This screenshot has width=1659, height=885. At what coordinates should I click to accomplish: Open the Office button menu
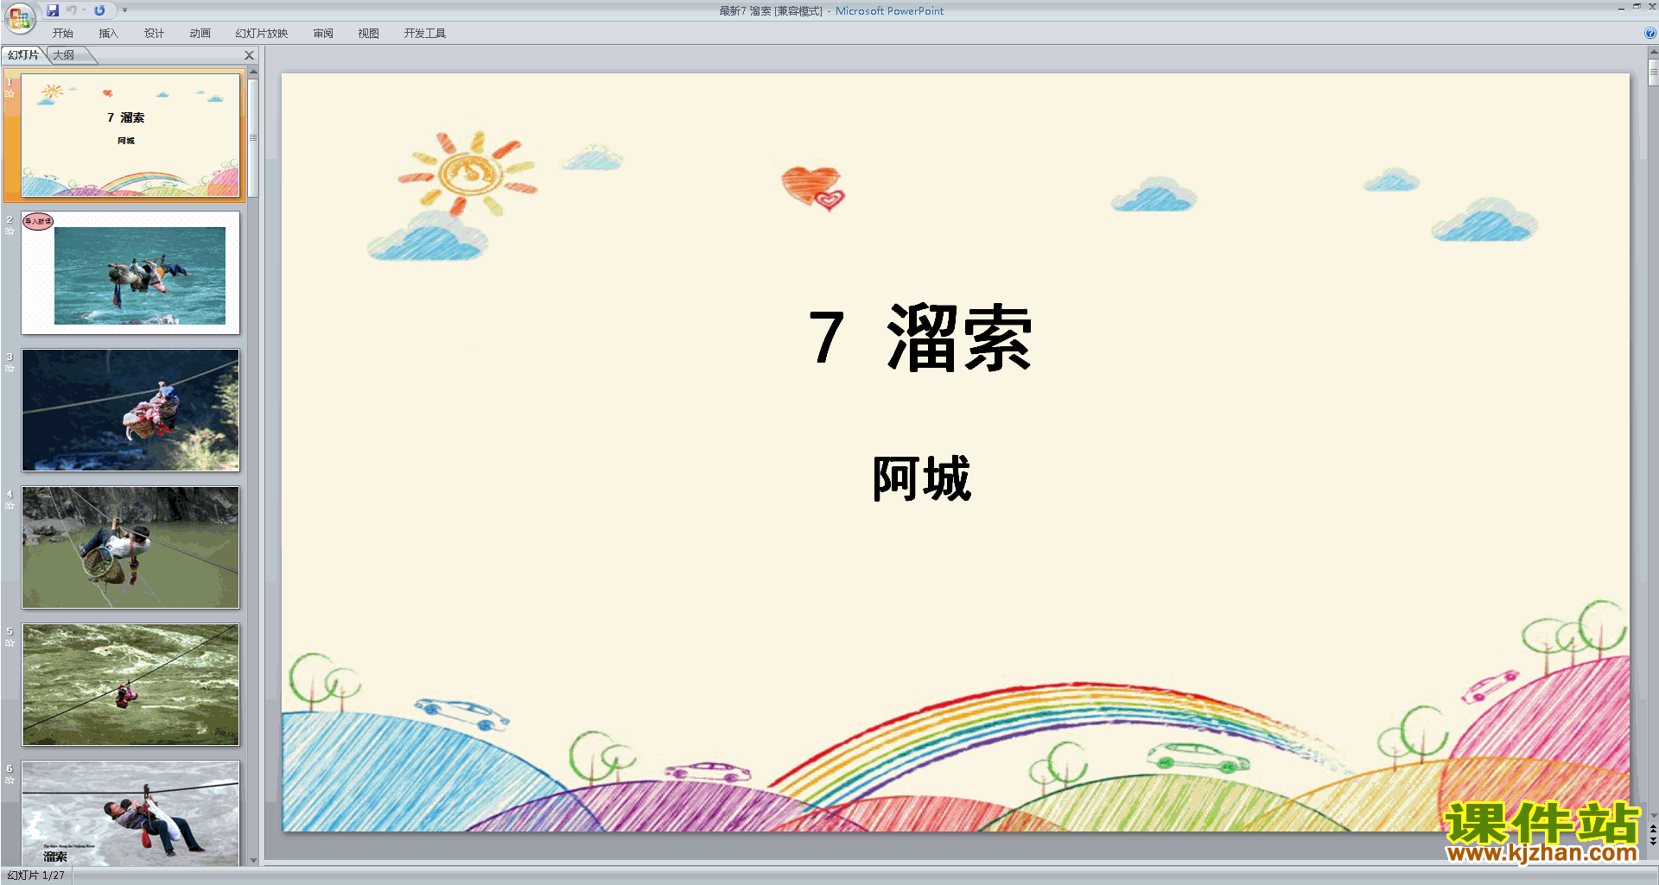pos(19,17)
